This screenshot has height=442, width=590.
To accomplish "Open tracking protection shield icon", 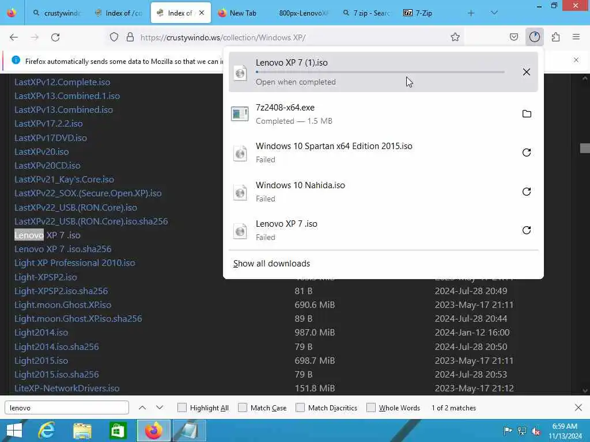I will 114,37.
